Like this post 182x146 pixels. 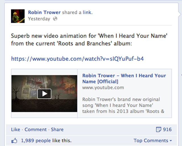point(16,129)
